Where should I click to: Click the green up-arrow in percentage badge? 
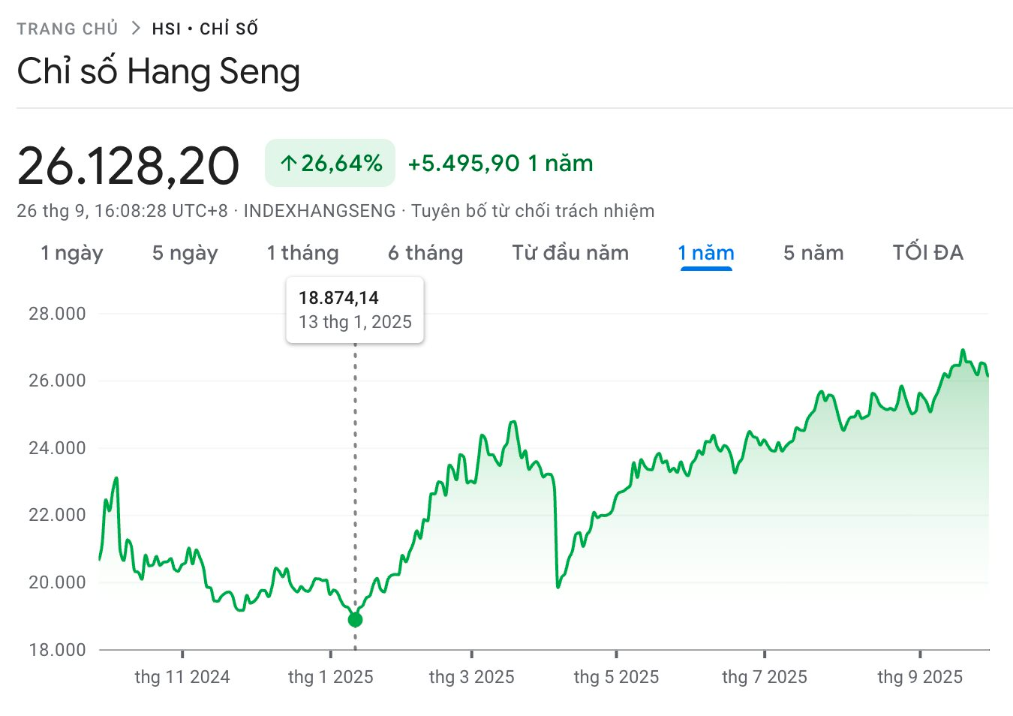288,163
